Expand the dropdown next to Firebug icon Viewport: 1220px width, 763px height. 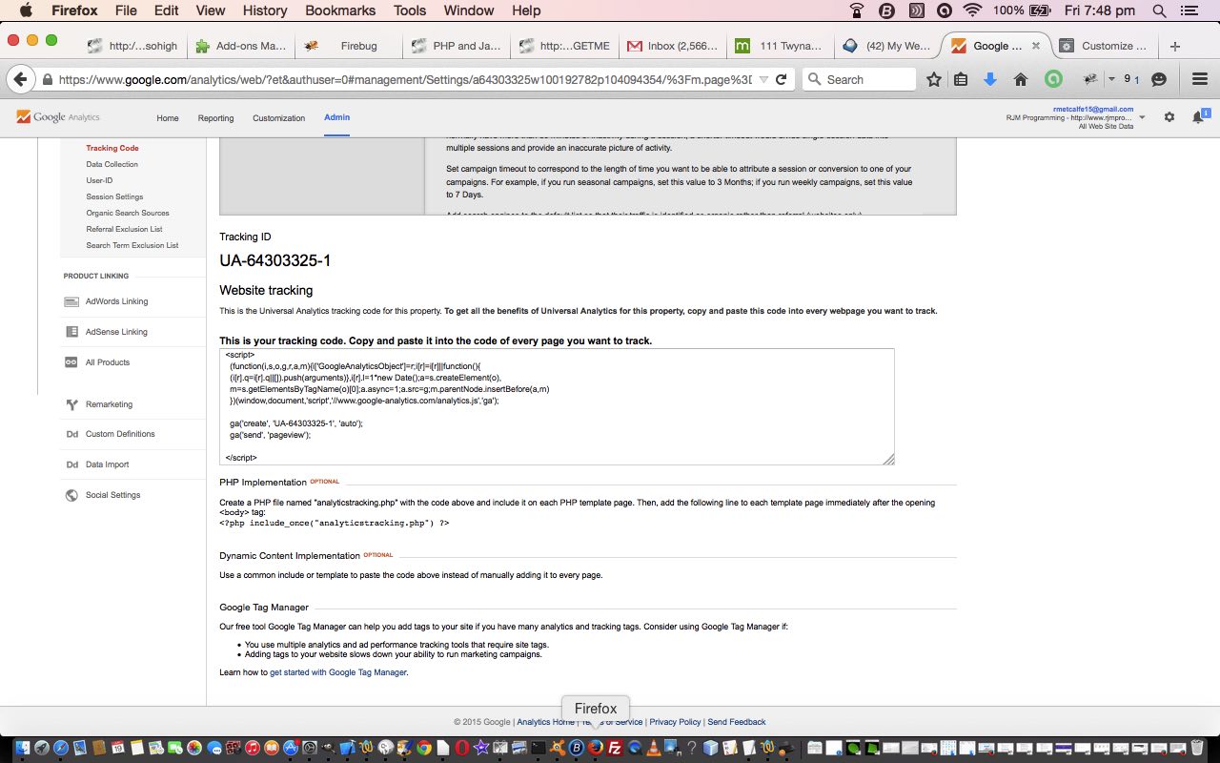[1110, 79]
